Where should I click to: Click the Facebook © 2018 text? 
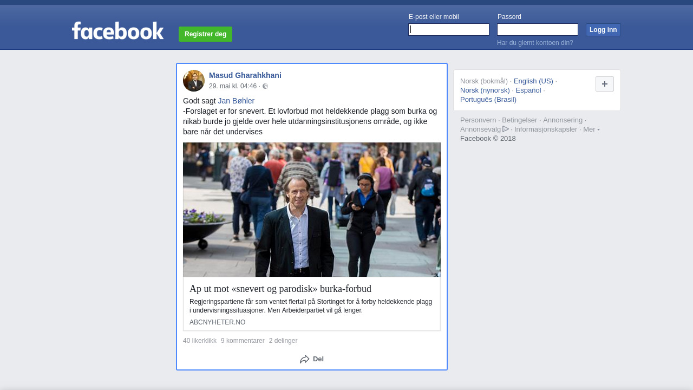click(x=488, y=139)
